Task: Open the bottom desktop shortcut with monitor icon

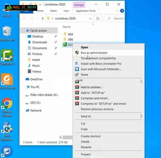Action: click(7, 151)
